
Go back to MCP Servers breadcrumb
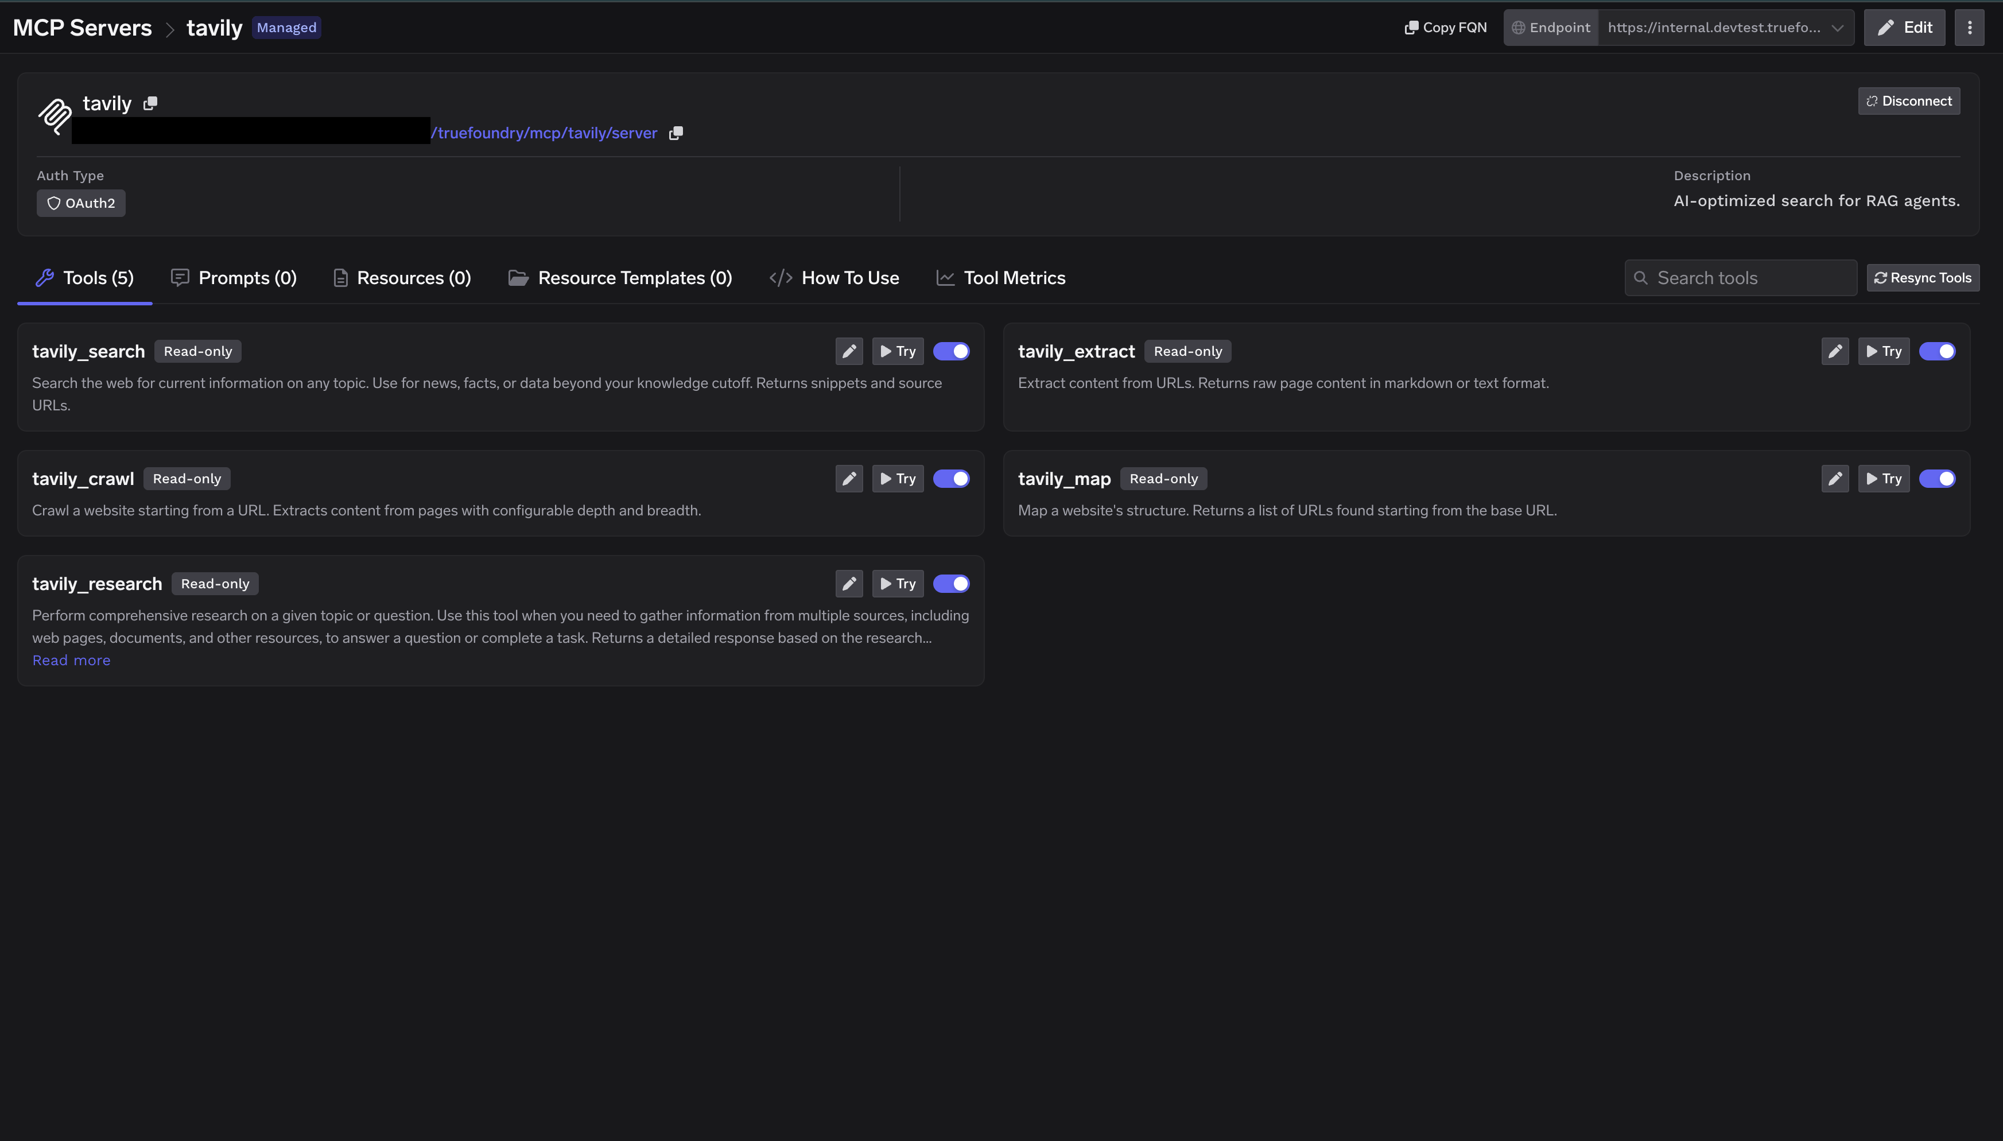[x=82, y=28]
